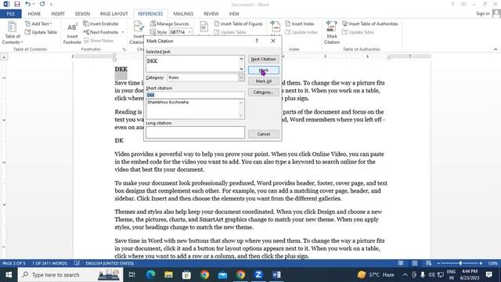Switch to Web Layout view

pos(429,263)
